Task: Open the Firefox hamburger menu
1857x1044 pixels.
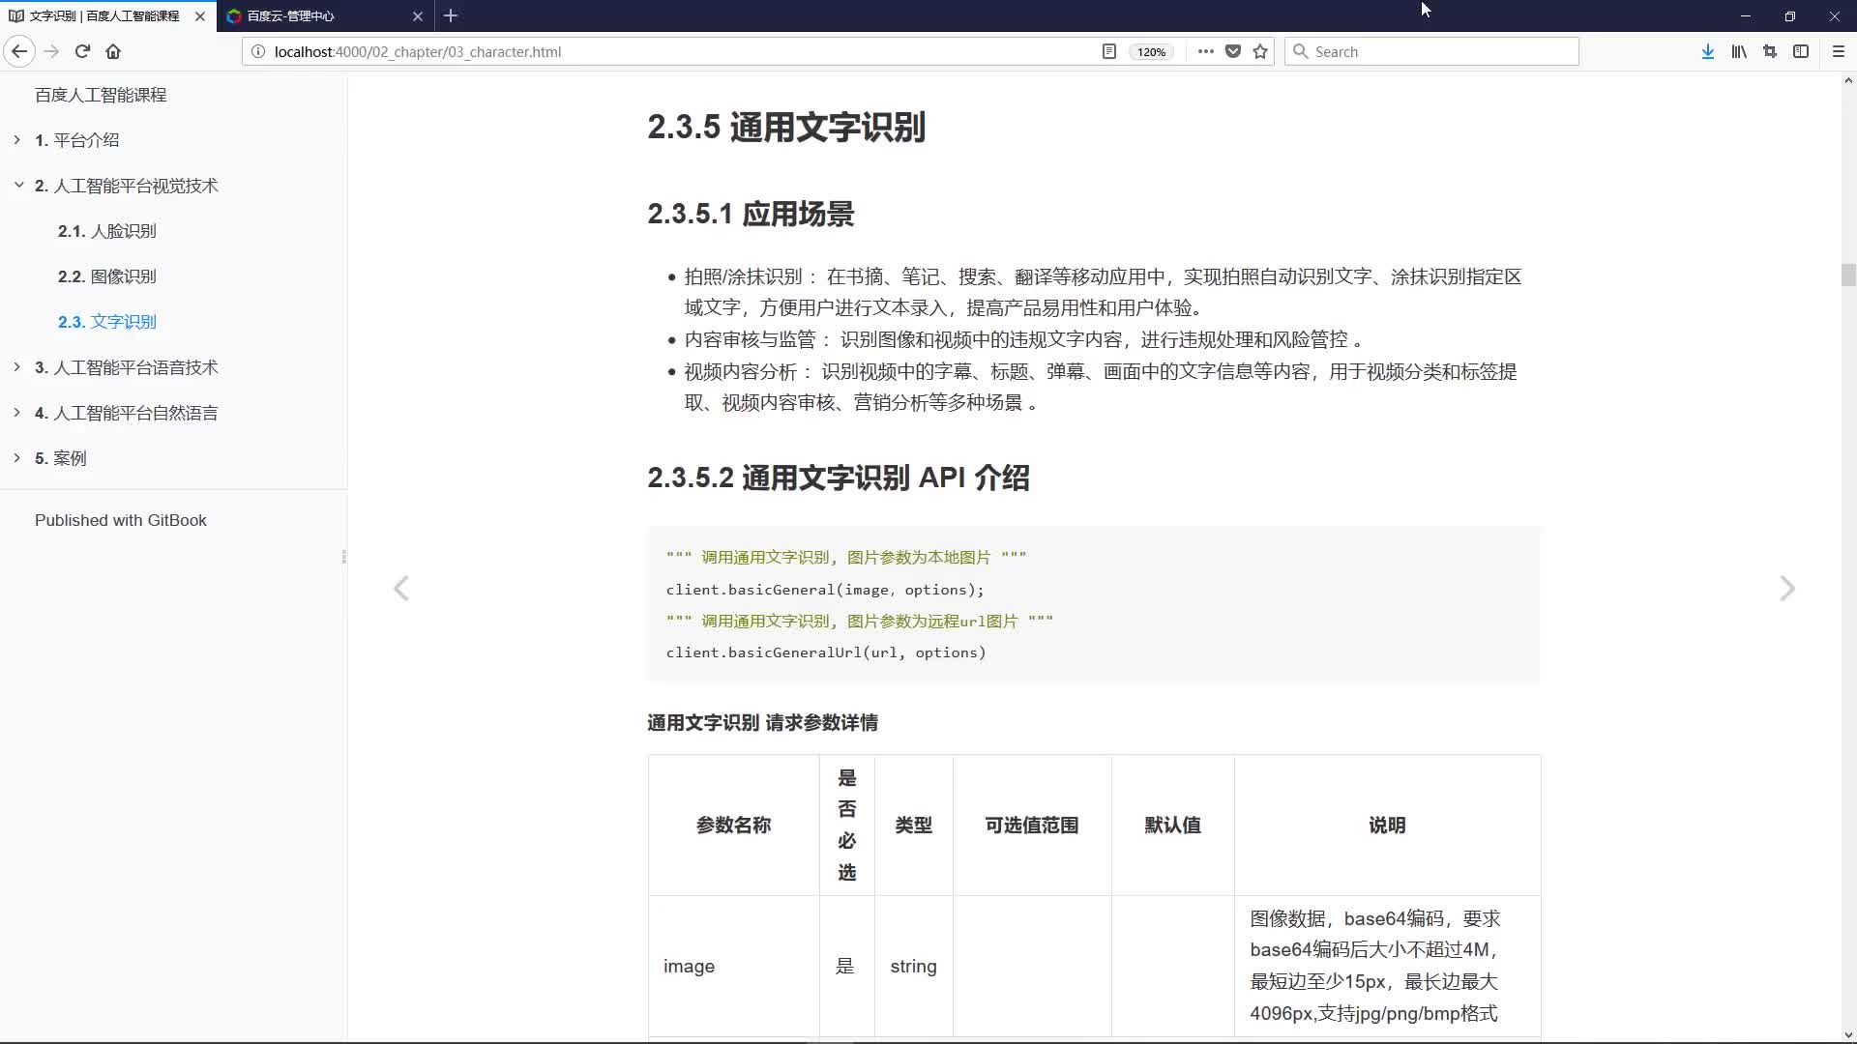Action: click(1839, 51)
